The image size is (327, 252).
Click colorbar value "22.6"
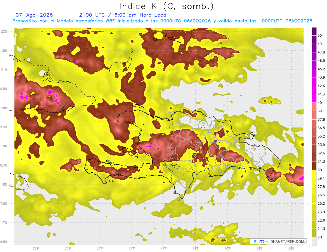pos(321,220)
